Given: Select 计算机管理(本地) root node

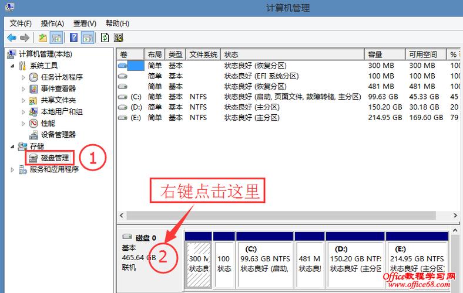Looking at the screenshot, I should 45,54.
